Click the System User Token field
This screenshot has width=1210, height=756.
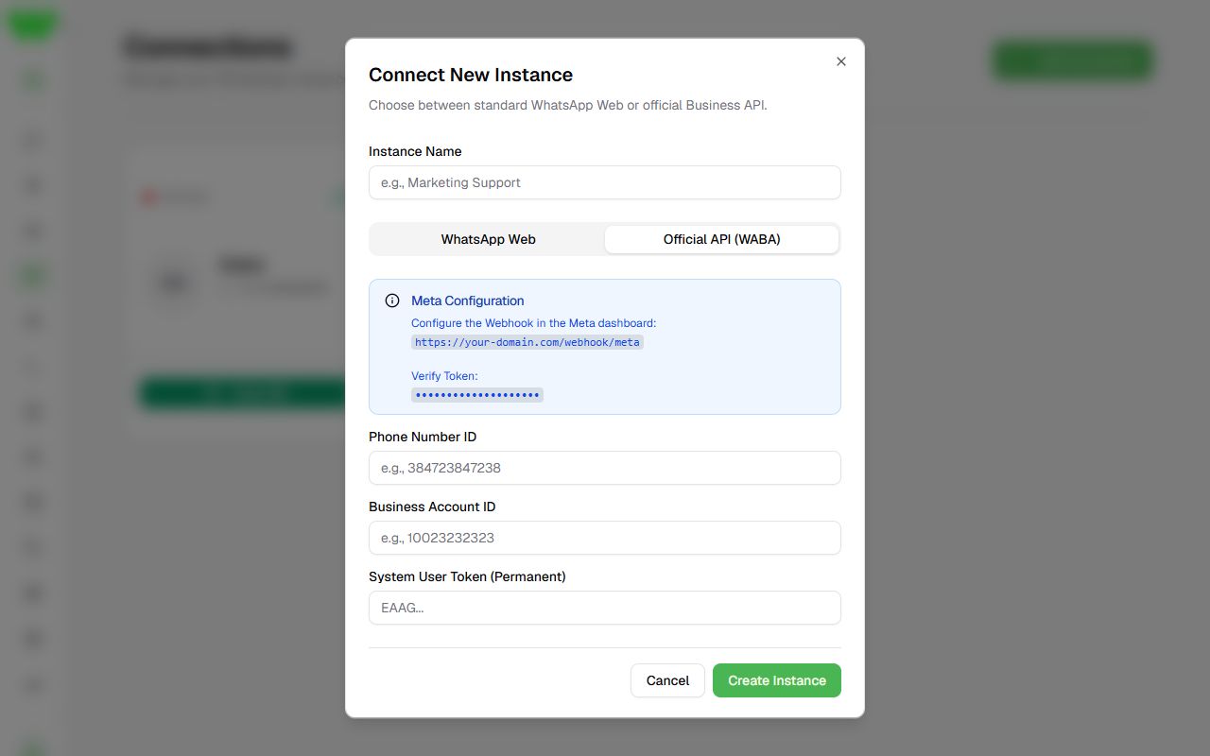tap(605, 608)
